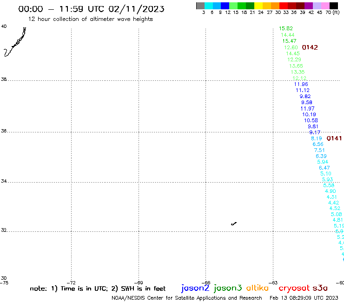Click the 9.82 reading

[305, 96]
